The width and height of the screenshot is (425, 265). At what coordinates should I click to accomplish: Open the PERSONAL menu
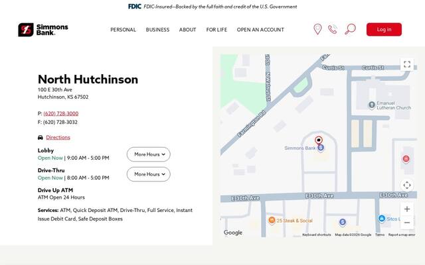click(x=123, y=29)
